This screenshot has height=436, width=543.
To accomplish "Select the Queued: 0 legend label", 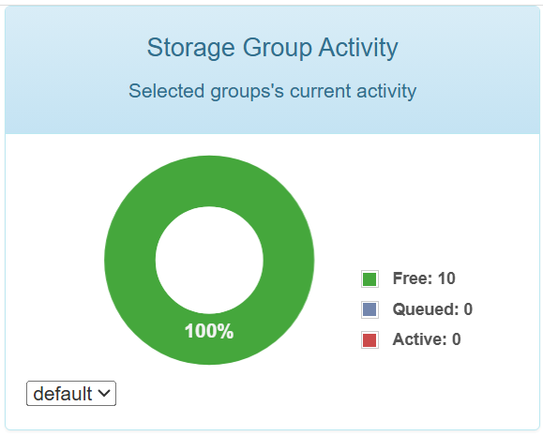I will point(432,308).
